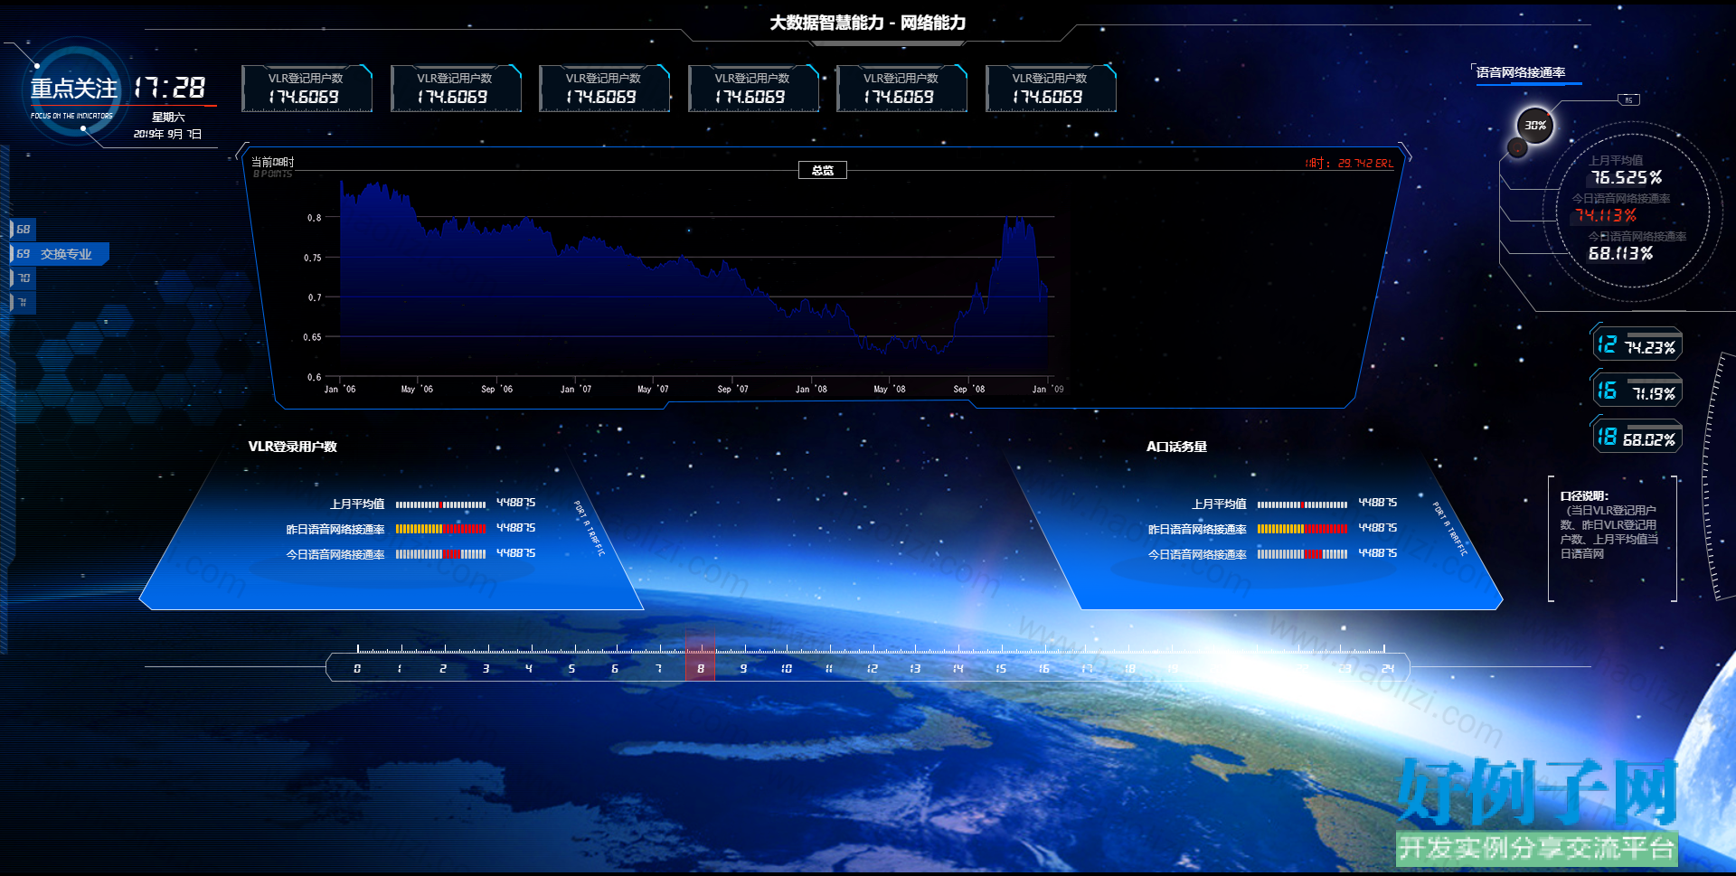Pick hour 4 on the timeline

(x=529, y=669)
